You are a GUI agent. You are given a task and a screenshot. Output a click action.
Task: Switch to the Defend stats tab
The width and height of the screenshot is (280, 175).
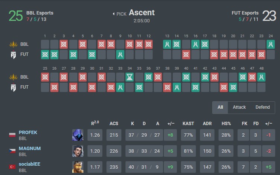(x=262, y=107)
